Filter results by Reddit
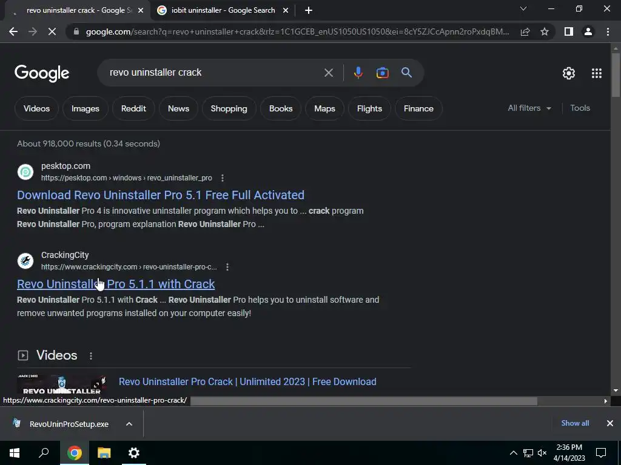The height and width of the screenshot is (465, 621). [x=133, y=108]
